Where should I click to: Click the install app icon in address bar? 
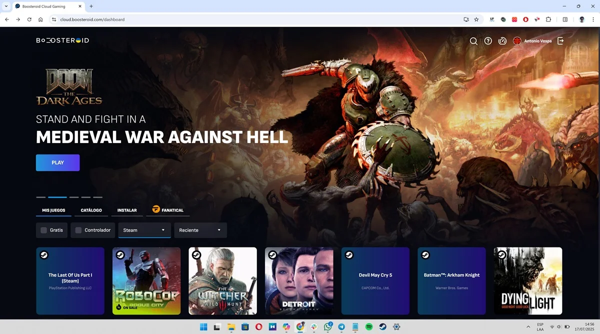pos(466,19)
